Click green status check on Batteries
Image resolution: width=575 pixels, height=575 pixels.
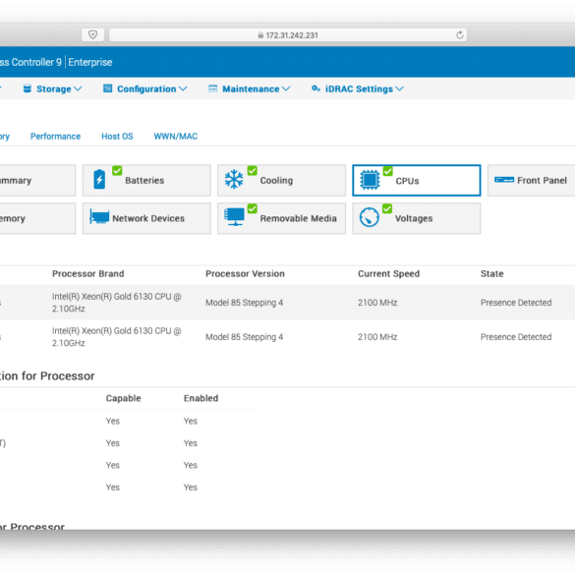tap(117, 170)
